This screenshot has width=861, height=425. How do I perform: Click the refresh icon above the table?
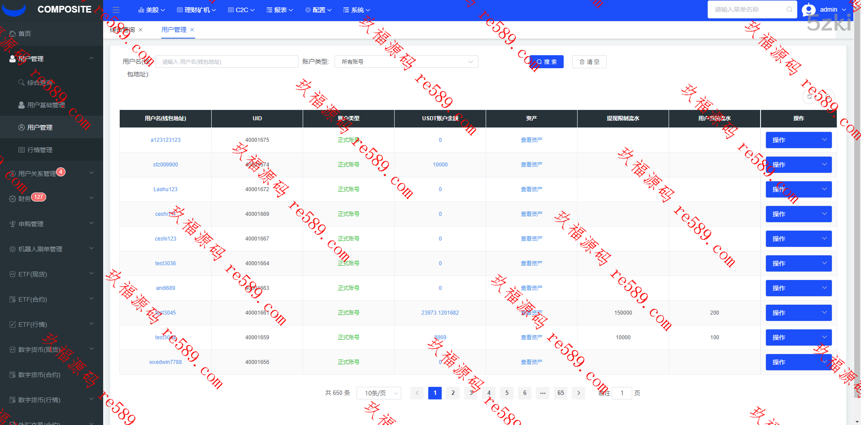tap(809, 97)
